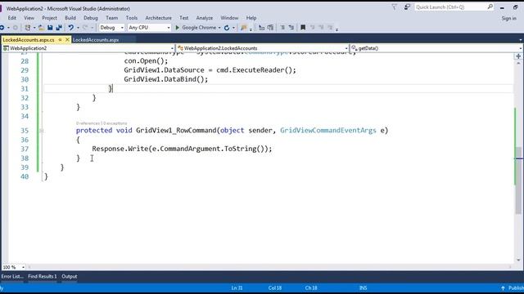Click the Find in Files toolbar icon

pyautogui.click(x=244, y=28)
